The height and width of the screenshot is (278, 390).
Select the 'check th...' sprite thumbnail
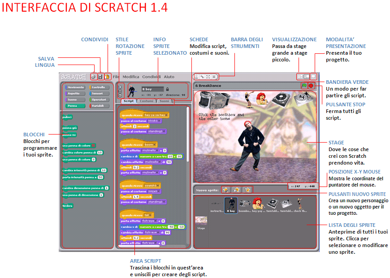pyautogui.click(x=300, y=205)
